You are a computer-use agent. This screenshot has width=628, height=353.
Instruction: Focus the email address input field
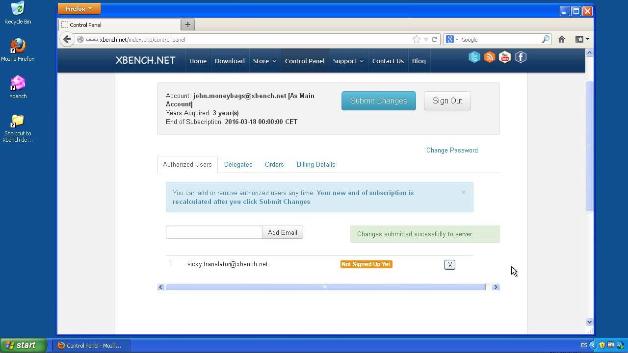(x=214, y=232)
